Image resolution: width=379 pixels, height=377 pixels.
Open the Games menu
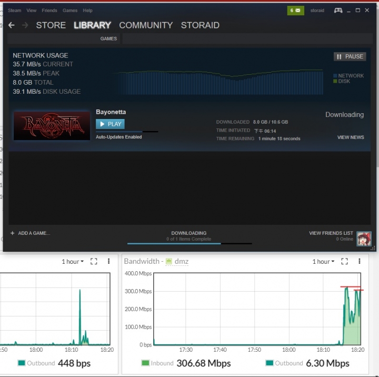tap(70, 11)
